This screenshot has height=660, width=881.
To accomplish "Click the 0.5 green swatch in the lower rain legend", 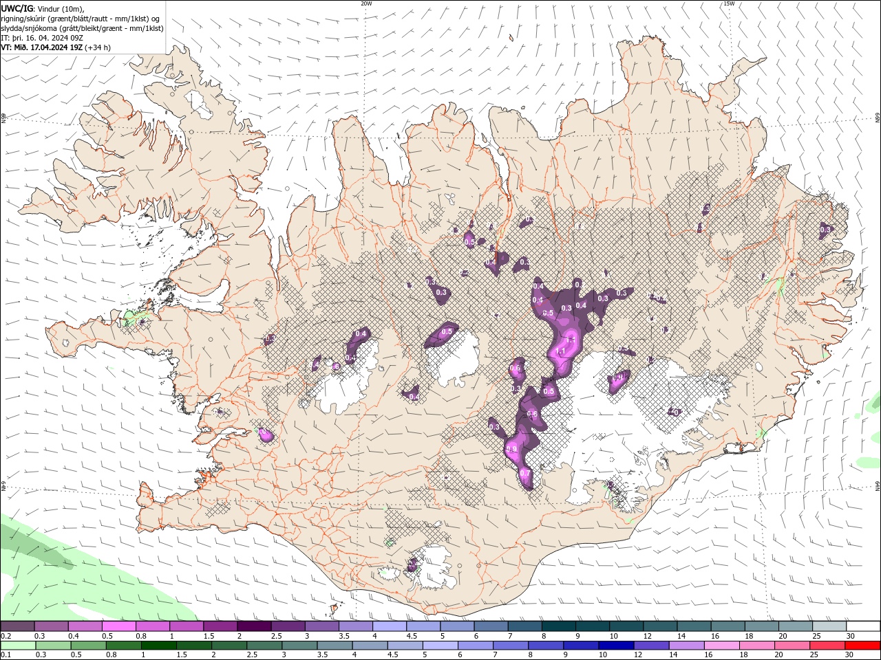I will pyautogui.click(x=88, y=646).
